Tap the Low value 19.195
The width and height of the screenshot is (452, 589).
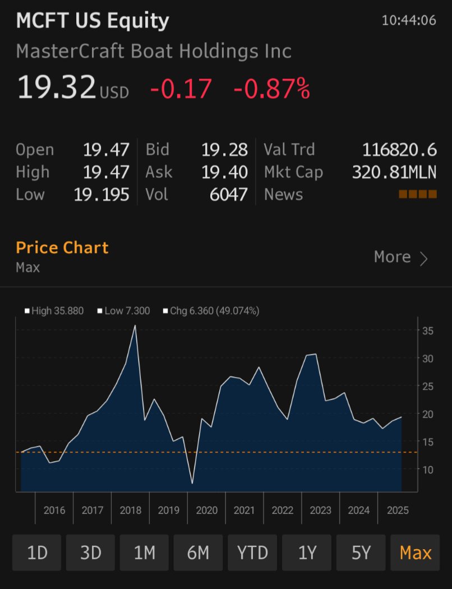(102, 195)
